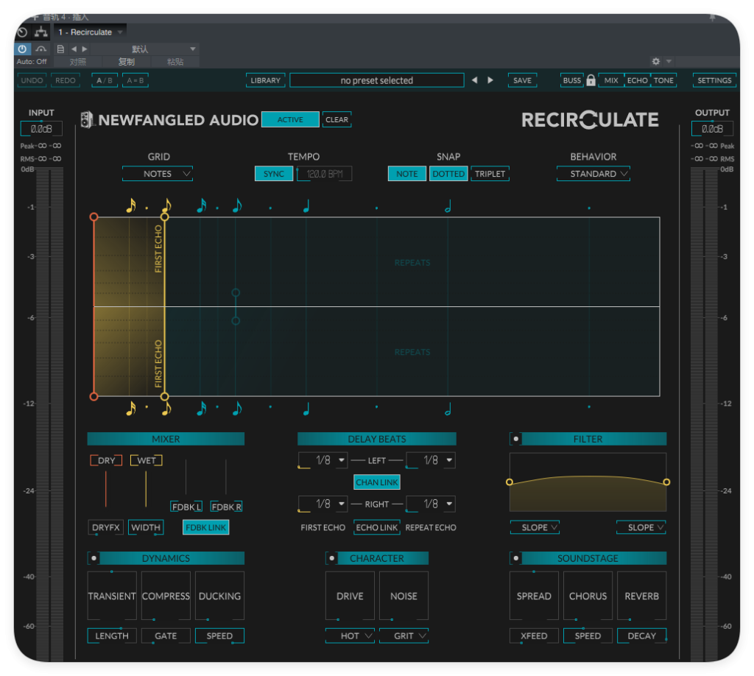
Task: Go to next host preset arrow
Action: pos(85,49)
